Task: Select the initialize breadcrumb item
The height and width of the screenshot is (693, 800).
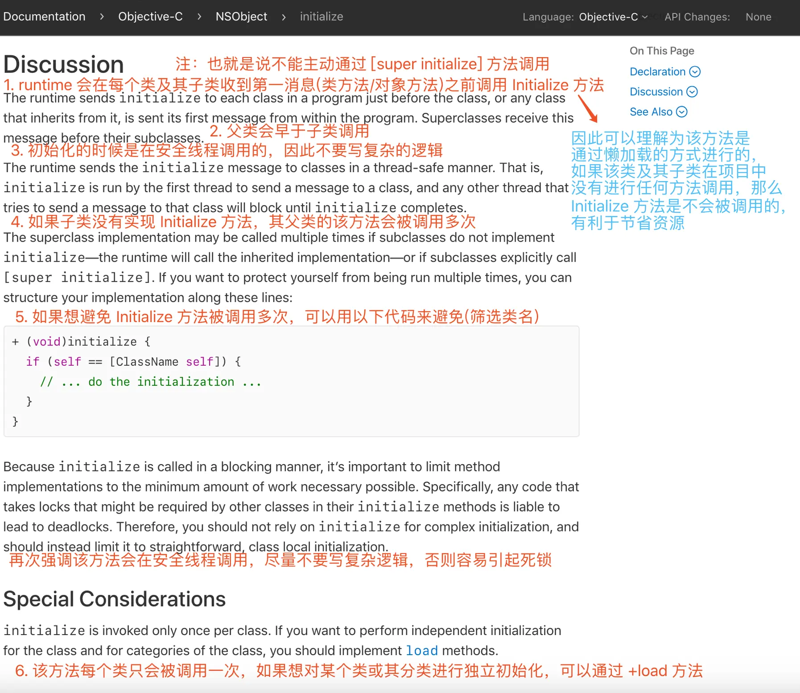Action: coord(322,16)
